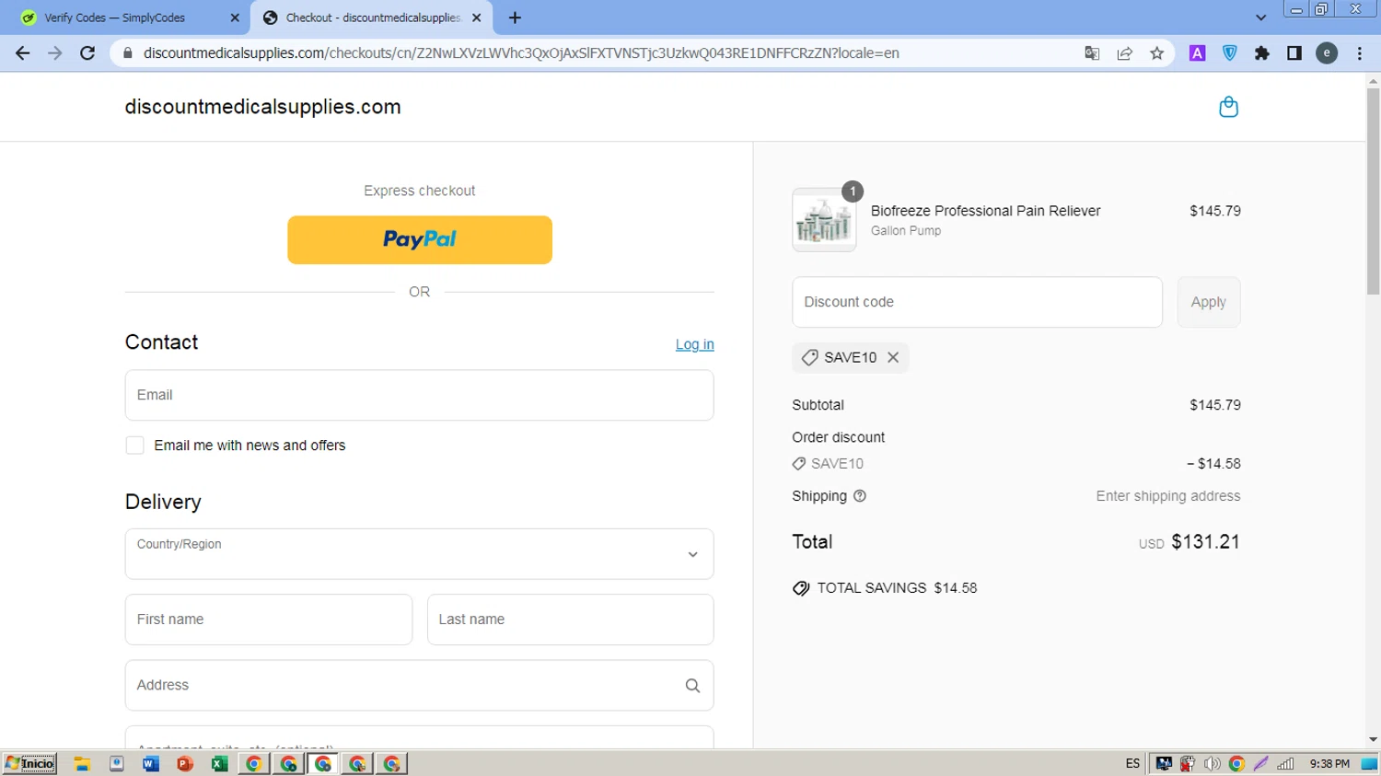Open the tab search dropdown arrow

pyautogui.click(x=1260, y=17)
